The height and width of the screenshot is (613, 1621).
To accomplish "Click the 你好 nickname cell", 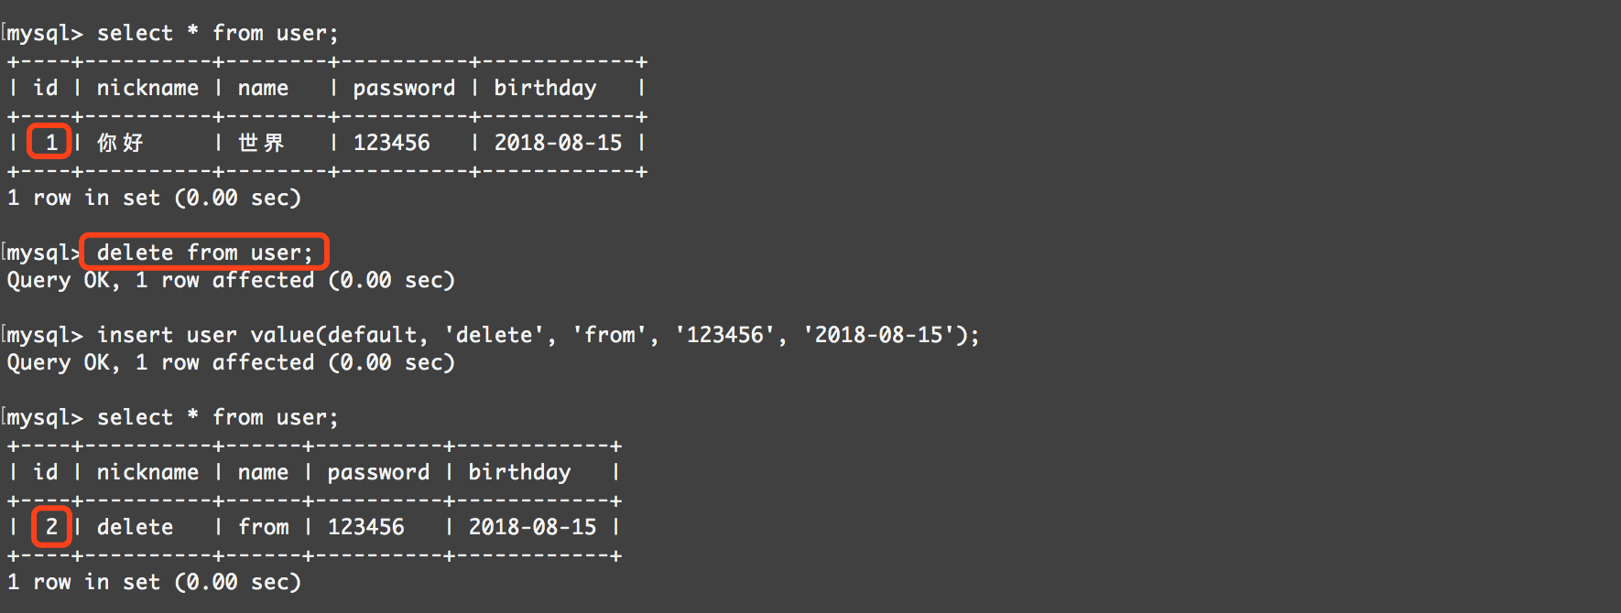I will tap(121, 143).
